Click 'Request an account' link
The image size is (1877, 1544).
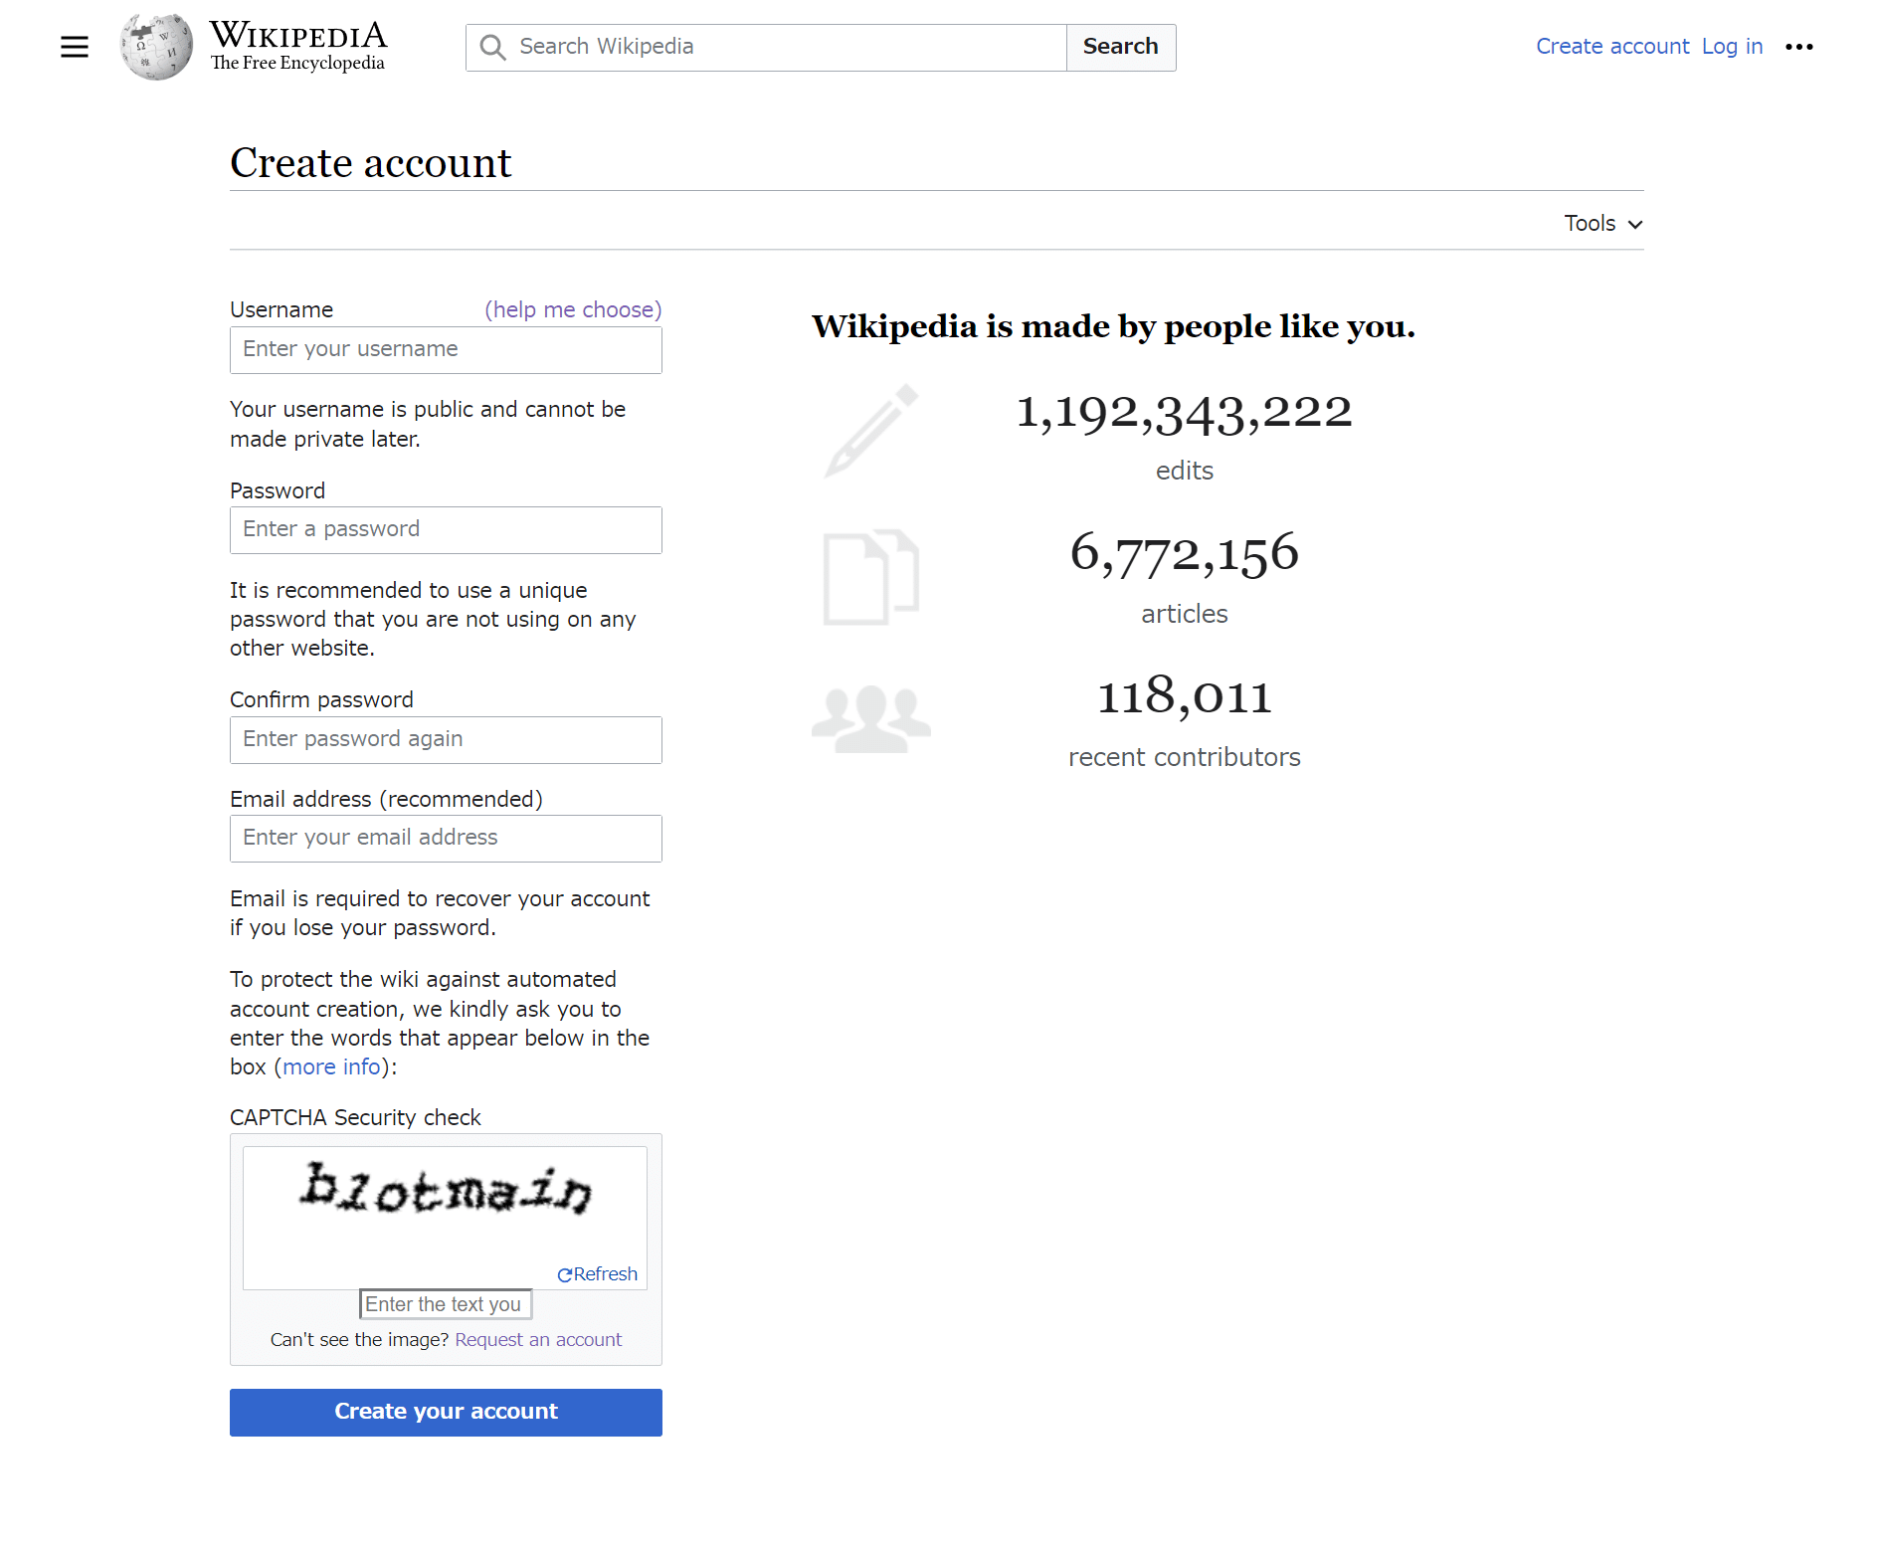coord(538,1339)
